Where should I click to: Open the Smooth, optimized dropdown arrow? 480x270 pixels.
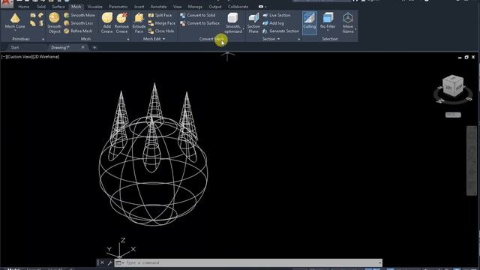243,29
